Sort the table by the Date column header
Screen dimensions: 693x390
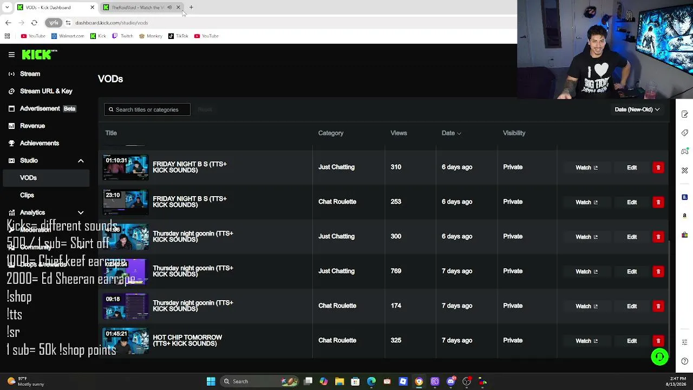point(451,133)
